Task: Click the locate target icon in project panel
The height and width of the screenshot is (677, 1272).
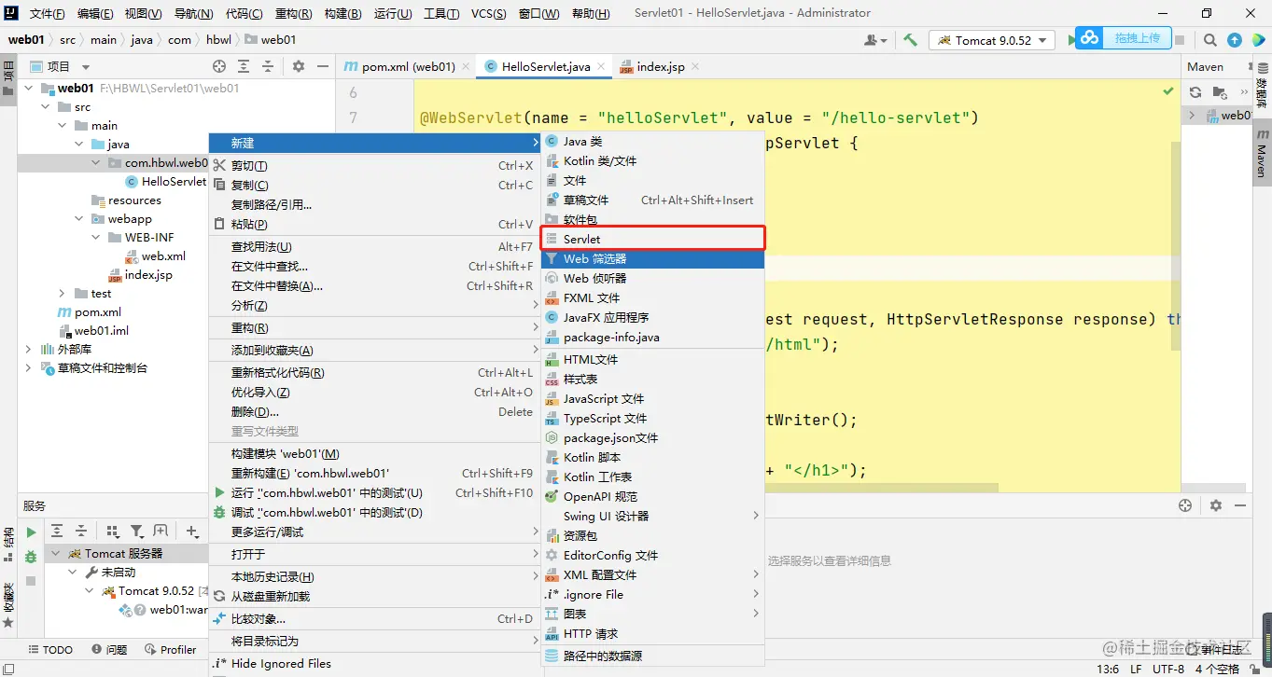Action: coord(219,66)
